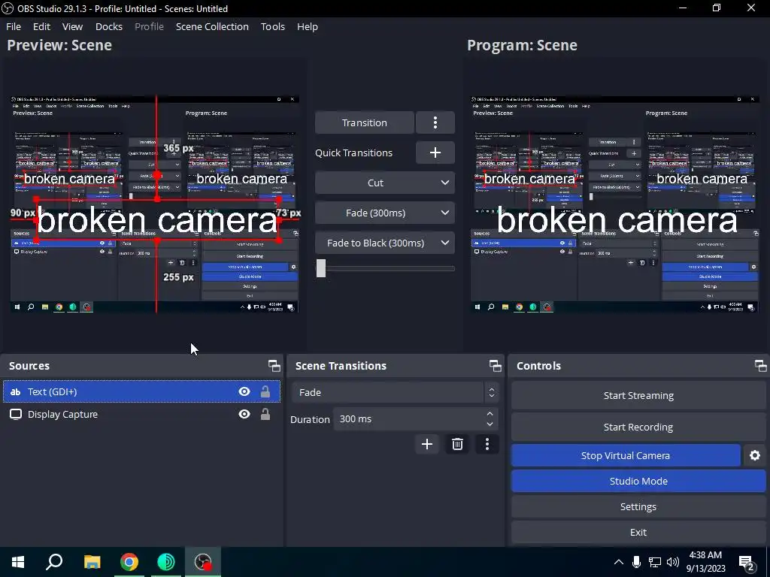This screenshot has height=577, width=770.
Task: Open Google Chrome from taskbar
Action: click(x=129, y=562)
